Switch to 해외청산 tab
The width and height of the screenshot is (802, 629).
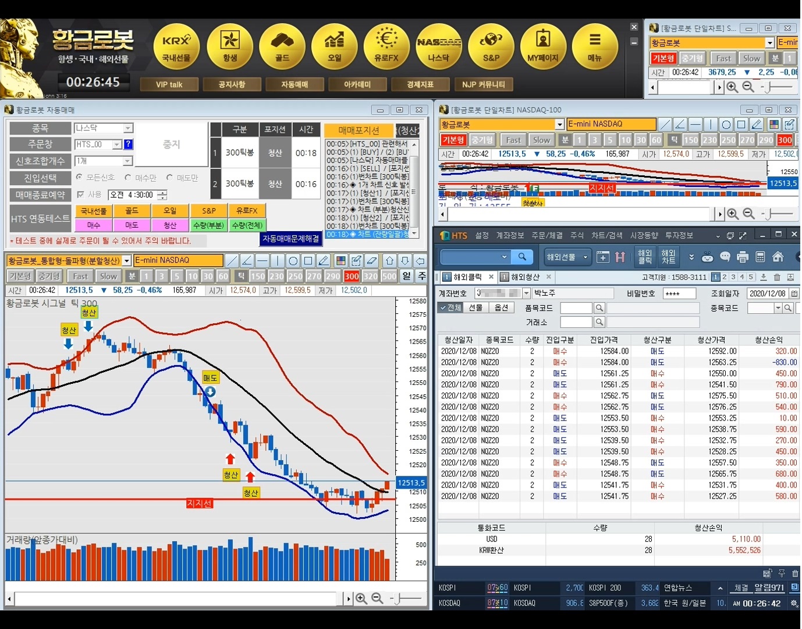(x=525, y=277)
